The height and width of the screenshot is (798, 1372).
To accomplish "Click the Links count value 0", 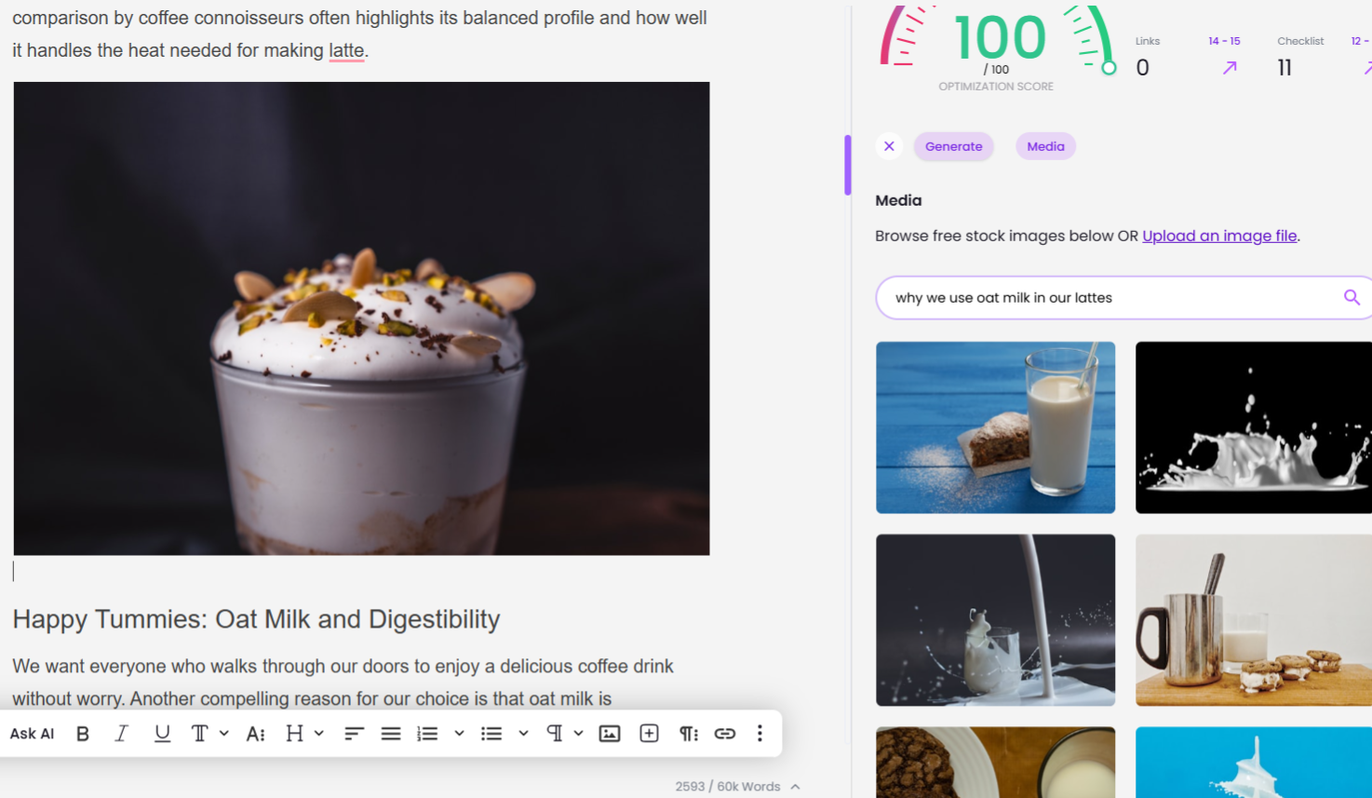I will (x=1143, y=68).
